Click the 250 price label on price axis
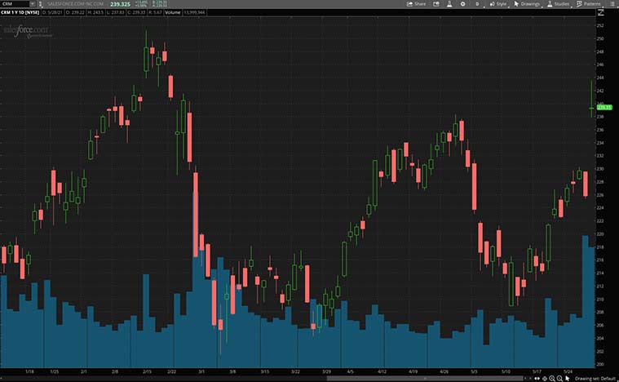This screenshot has height=382, width=619. click(x=600, y=38)
